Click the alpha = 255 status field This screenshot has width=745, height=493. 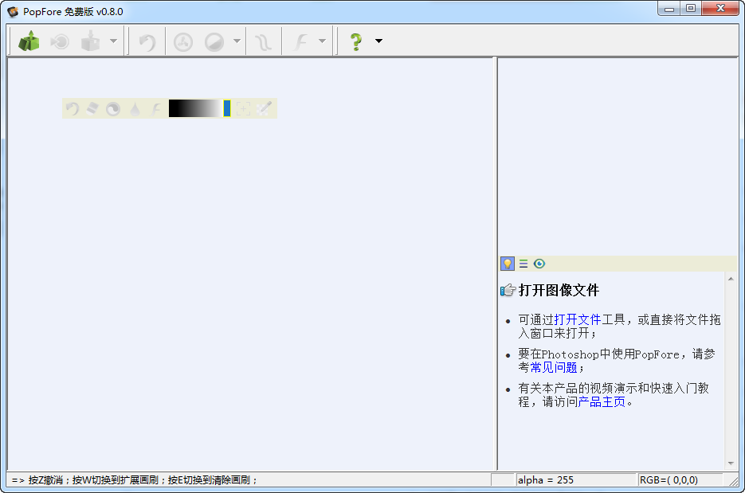pyautogui.click(x=576, y=480)
